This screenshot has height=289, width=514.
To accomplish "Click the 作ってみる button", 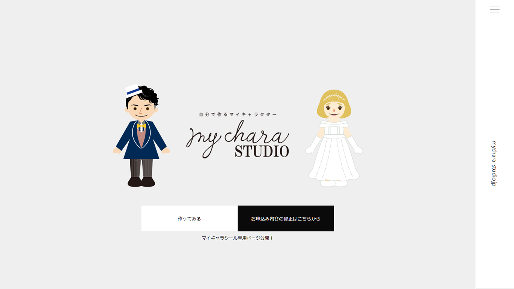I will click(x=189, y=218).
